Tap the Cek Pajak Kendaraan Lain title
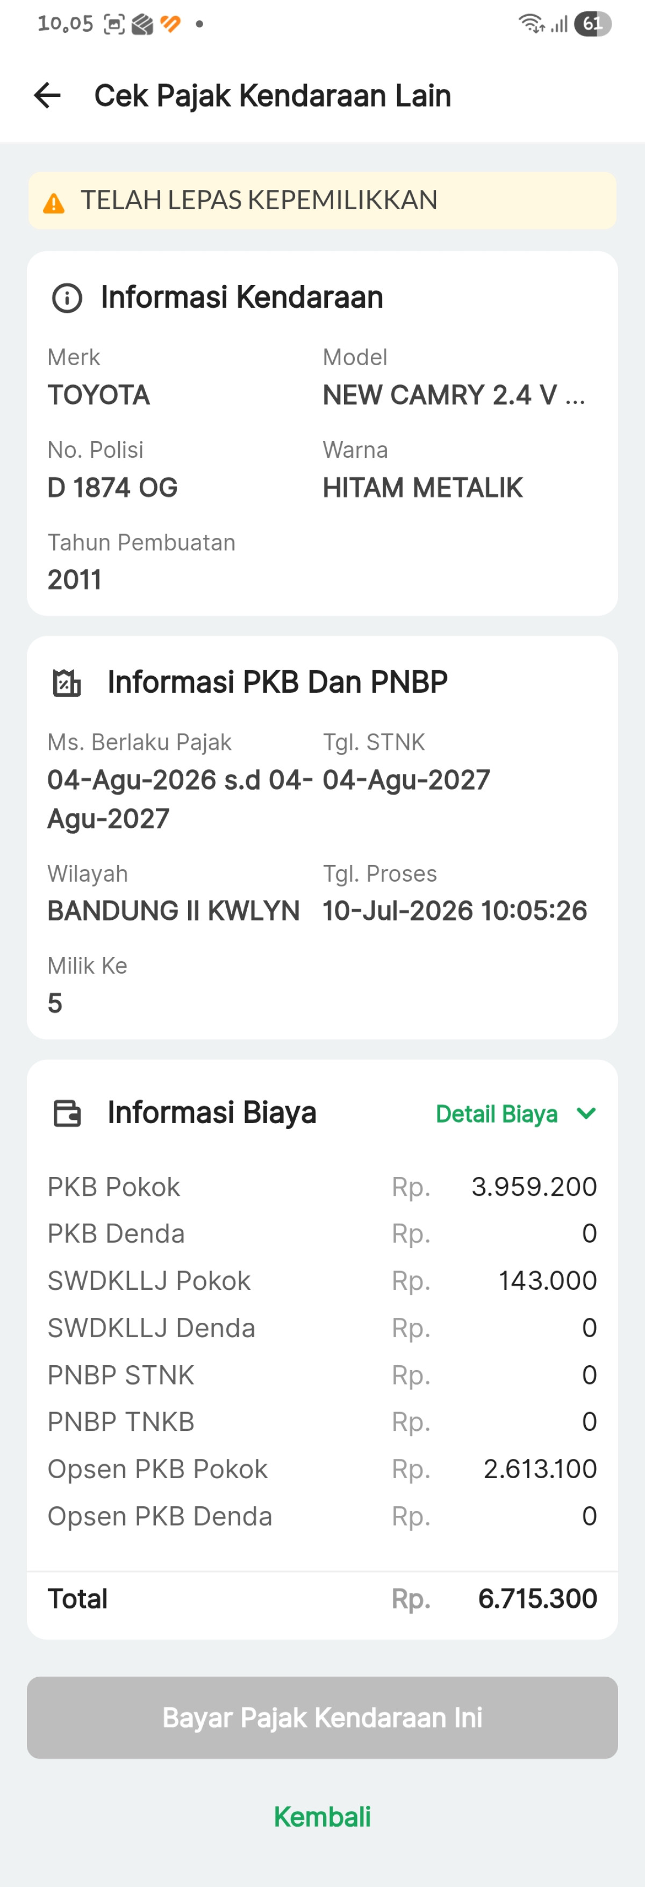The image size is (645, 1887). click(273, 96)
